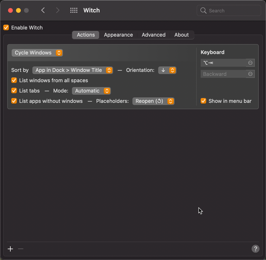The width and height of the screenshot is (266, 260).
Task: Open options for the forward shortcut field
Action: 250,63
